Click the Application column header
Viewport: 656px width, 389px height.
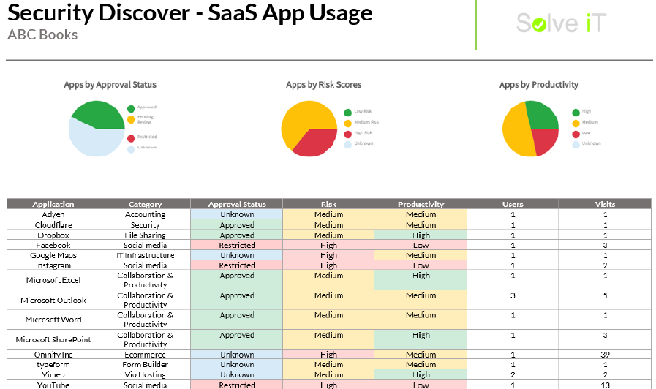click(53, 204)
